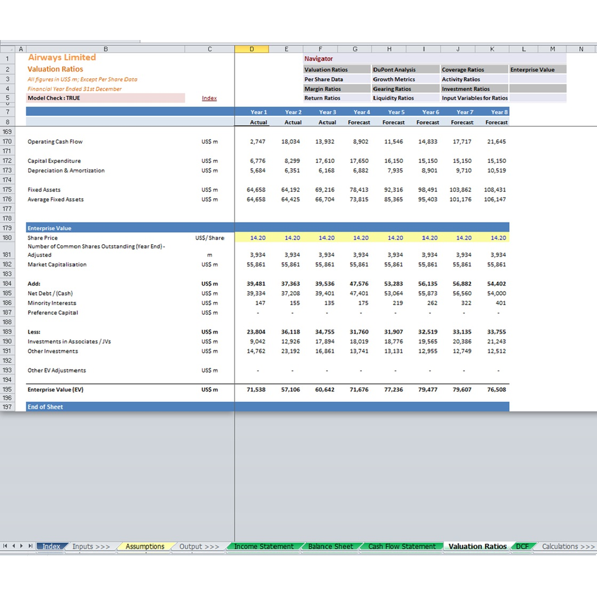Open the Calculations >>> sheet tab

568,546
